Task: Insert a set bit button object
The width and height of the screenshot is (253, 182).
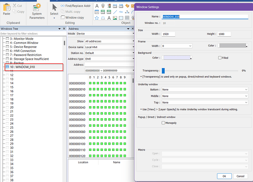Action: coord(115,6)
